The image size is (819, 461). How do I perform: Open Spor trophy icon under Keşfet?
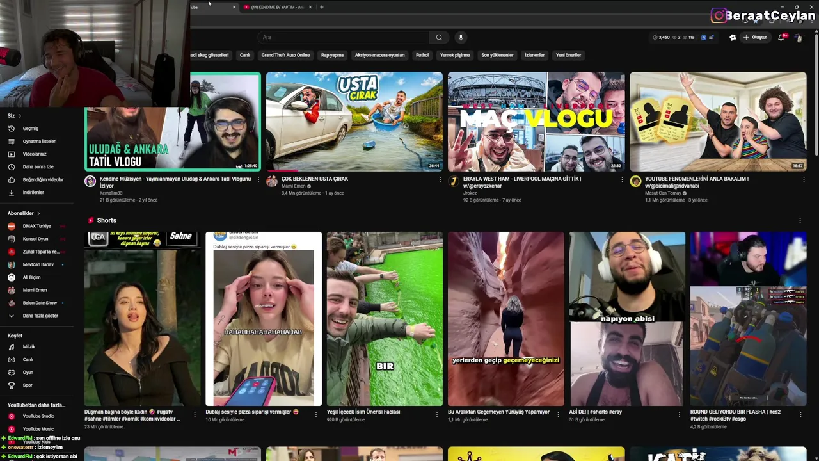pos(11,385)
